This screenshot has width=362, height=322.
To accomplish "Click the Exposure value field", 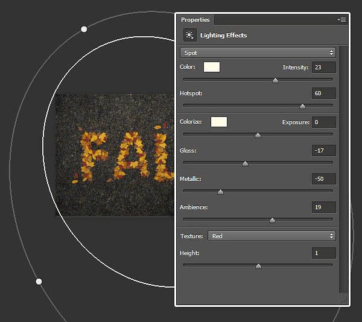I will click(x=323, y=122).
